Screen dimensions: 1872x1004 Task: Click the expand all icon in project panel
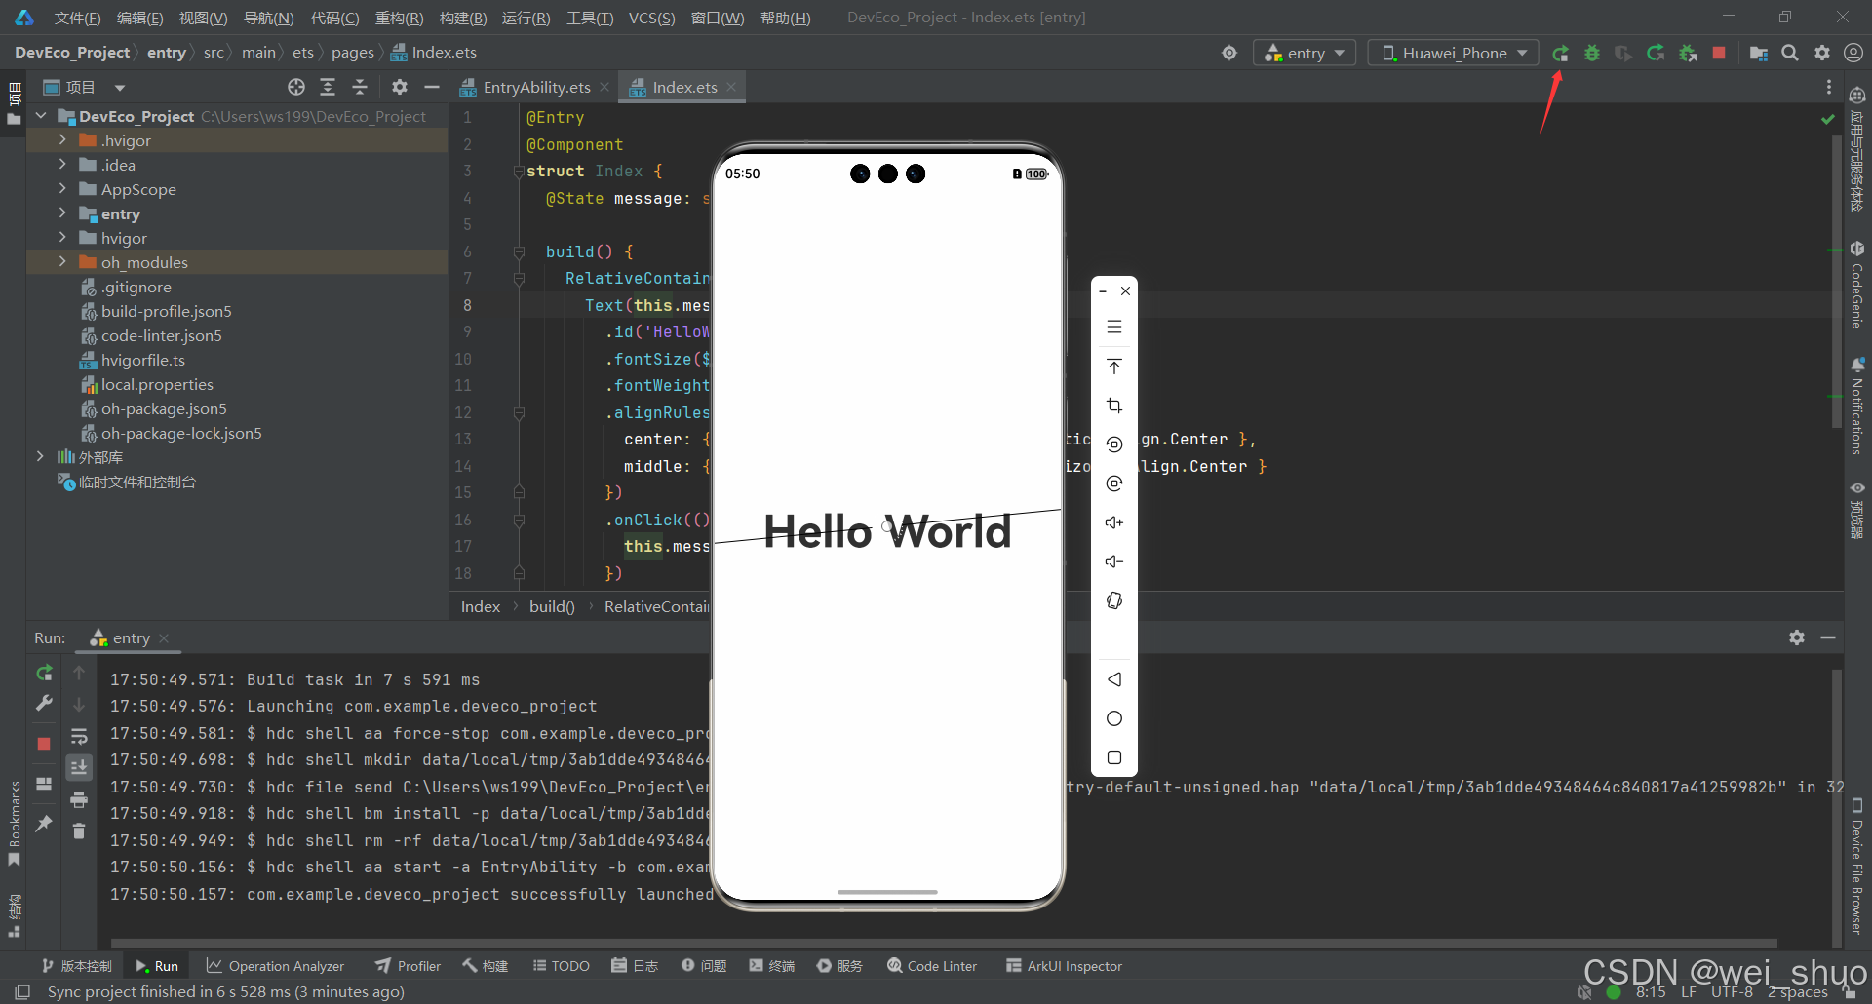click(x=328, y=87)
